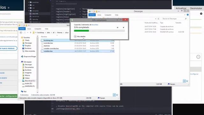Refresh the Descargas window address bar
This screenshot has height=115, width=204.
158,19
